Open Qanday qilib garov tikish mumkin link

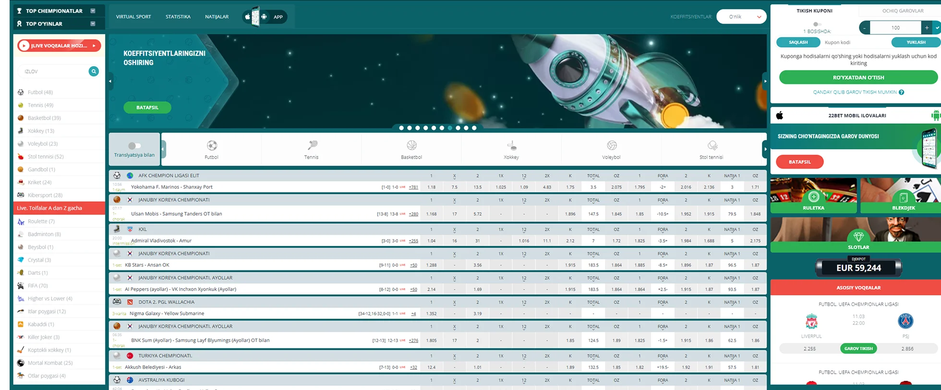tap(855, 92)
